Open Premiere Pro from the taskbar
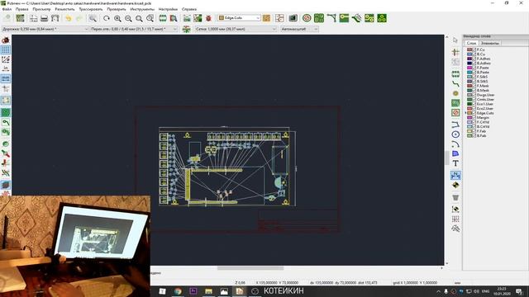This screenshot has height=297, width=529. pyautogui.click(x=193, y=291)
